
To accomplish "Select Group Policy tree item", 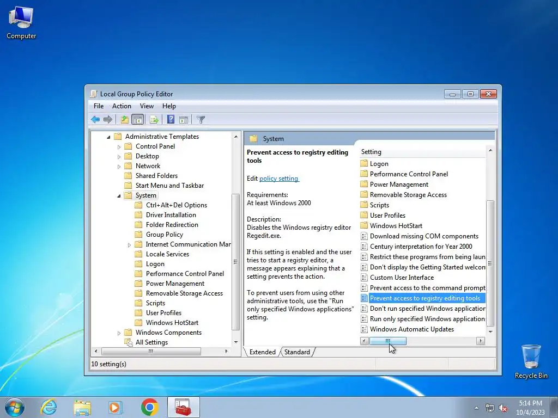I will (x=165, y=235).
